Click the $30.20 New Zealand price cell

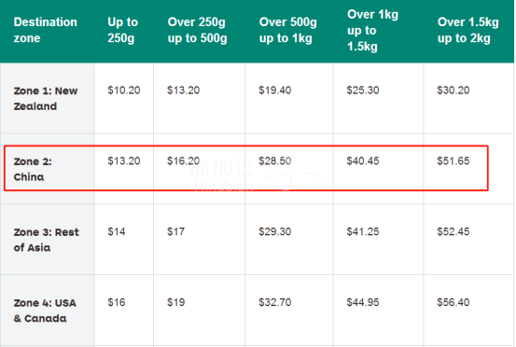pos(453,90)
